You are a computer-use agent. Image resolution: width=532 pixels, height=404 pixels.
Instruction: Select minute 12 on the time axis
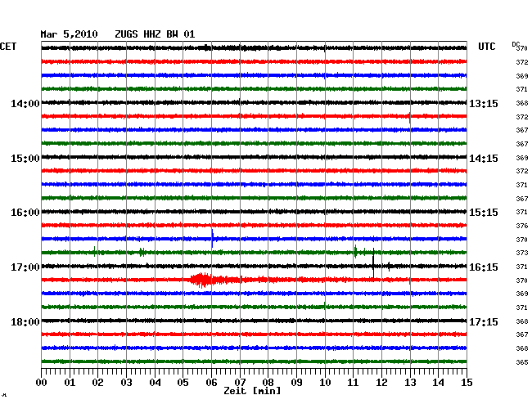click(381, 382)
